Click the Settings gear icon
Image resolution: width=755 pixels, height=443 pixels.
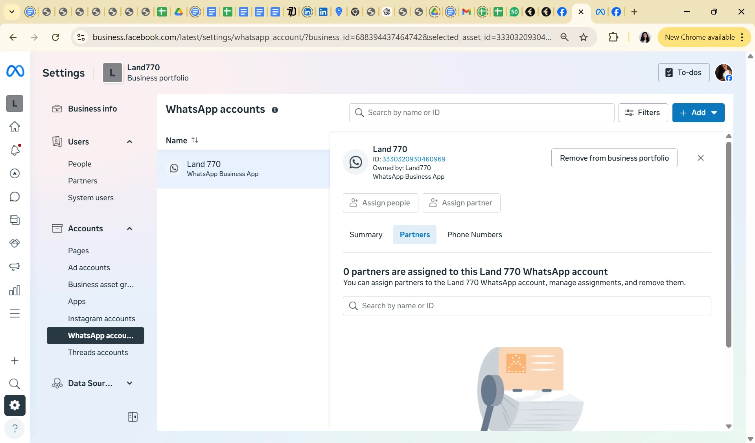click(x=15, y=405)
